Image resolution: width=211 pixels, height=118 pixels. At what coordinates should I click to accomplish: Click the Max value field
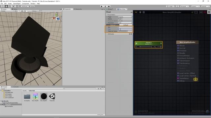125,29
